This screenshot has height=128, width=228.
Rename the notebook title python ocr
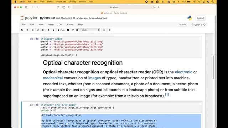(47, 18)
